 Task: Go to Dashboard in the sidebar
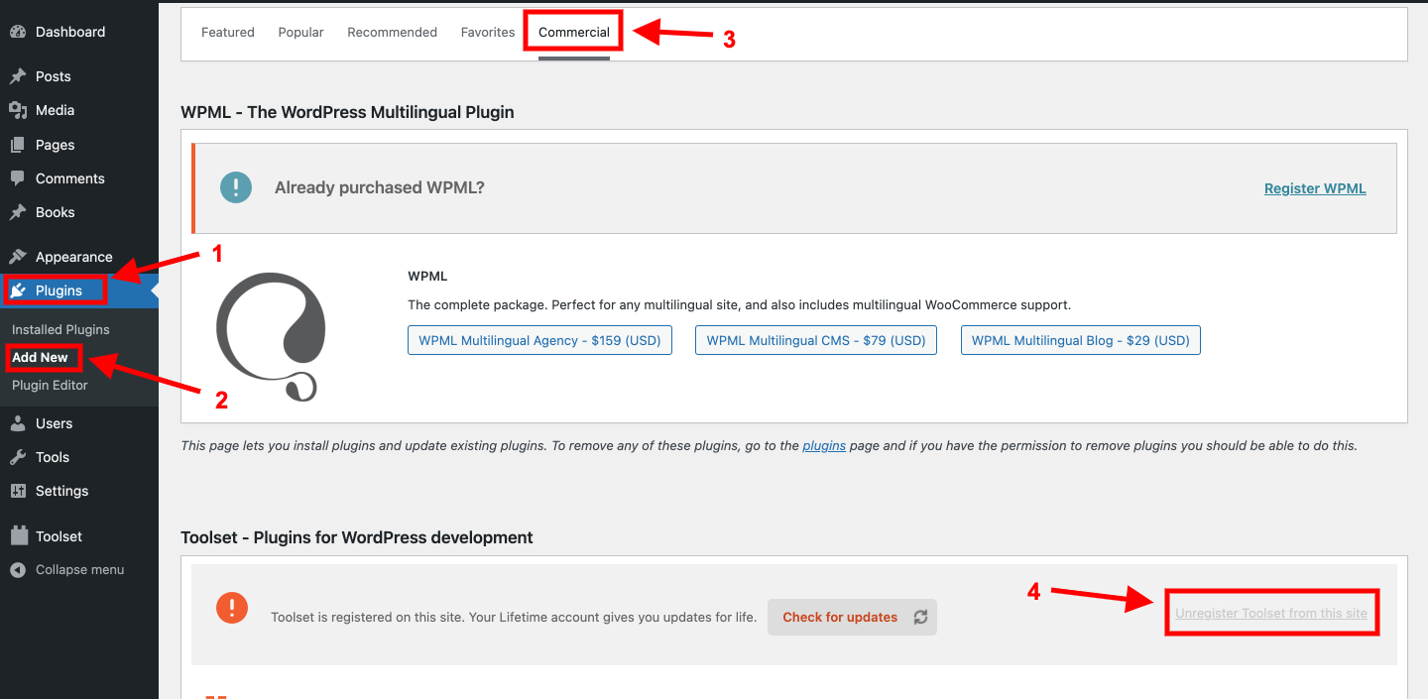70,32
